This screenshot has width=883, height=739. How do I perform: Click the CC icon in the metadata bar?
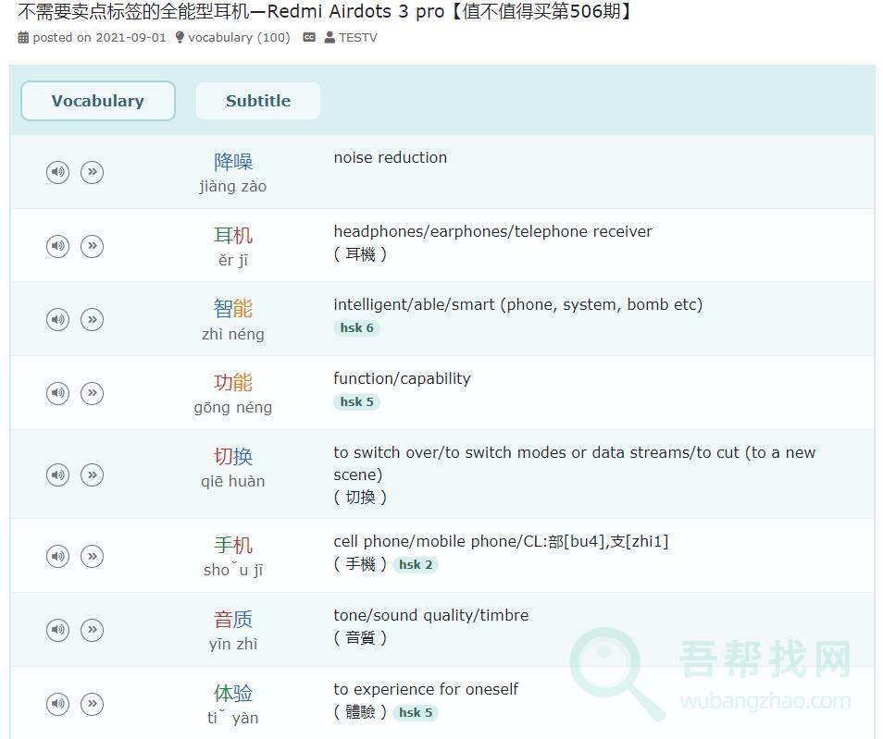pyautogui.click(x=309, y=38)
